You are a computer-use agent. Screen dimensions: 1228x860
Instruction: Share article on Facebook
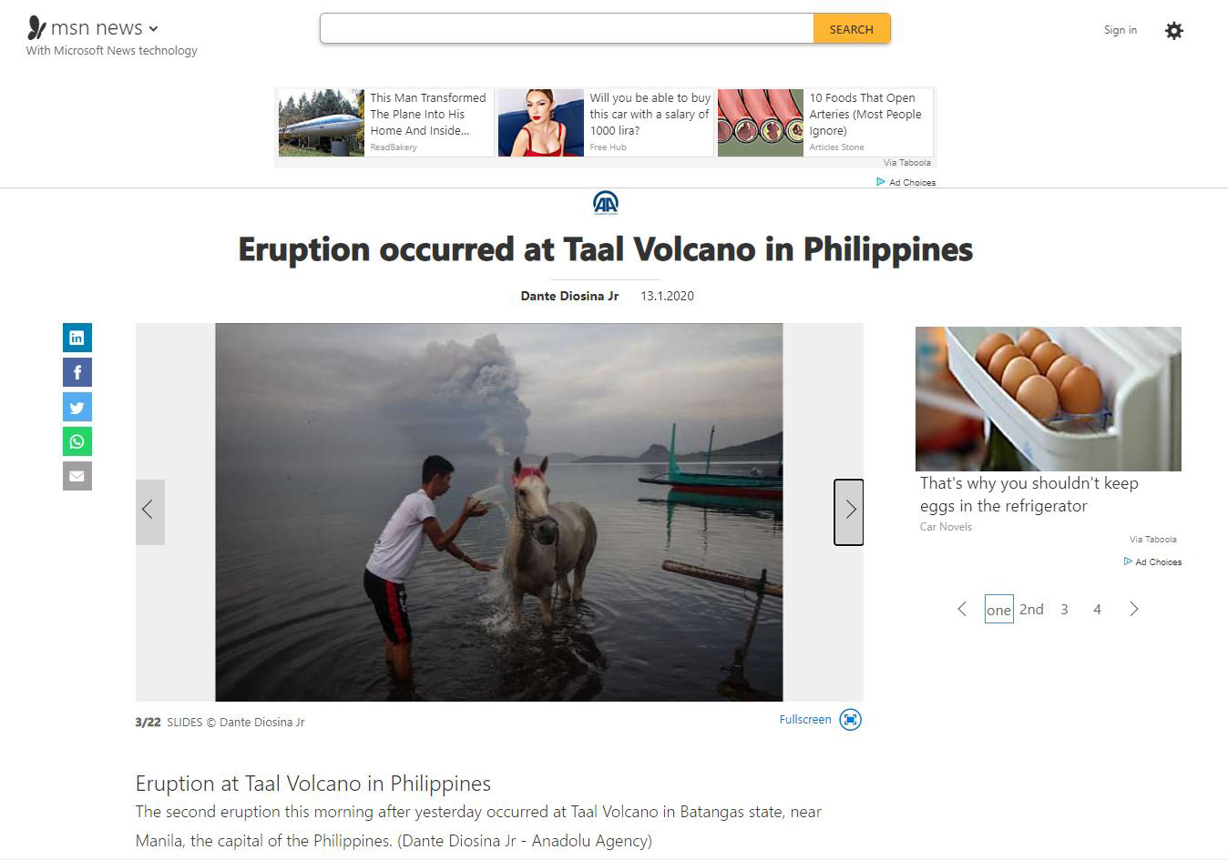click(77, 372)
